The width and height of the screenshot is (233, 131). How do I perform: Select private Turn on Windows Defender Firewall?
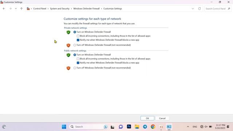75,32
